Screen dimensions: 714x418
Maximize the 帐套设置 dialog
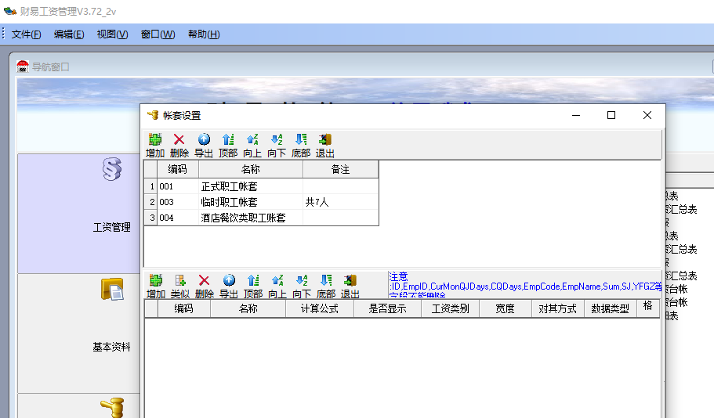coord(611,116)
